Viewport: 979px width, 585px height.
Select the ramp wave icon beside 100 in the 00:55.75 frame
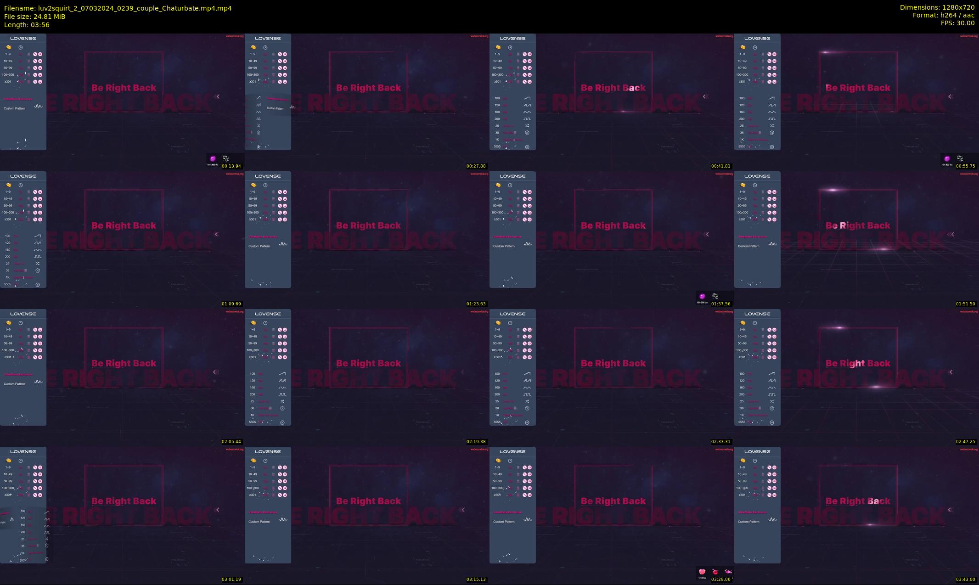pyautogui.click(x=772, y=98)
